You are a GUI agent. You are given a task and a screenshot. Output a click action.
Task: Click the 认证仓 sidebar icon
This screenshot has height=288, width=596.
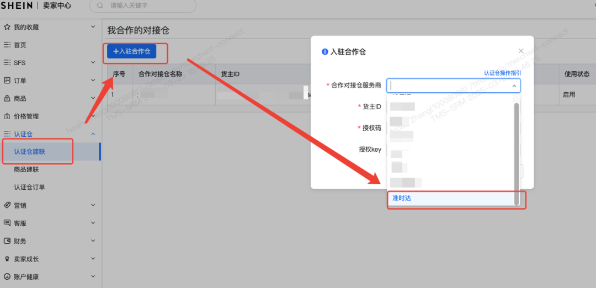tap(7, 134)
